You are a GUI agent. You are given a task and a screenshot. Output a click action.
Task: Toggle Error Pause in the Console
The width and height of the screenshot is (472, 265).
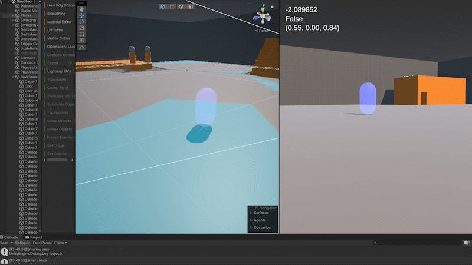tap(42, 243)
